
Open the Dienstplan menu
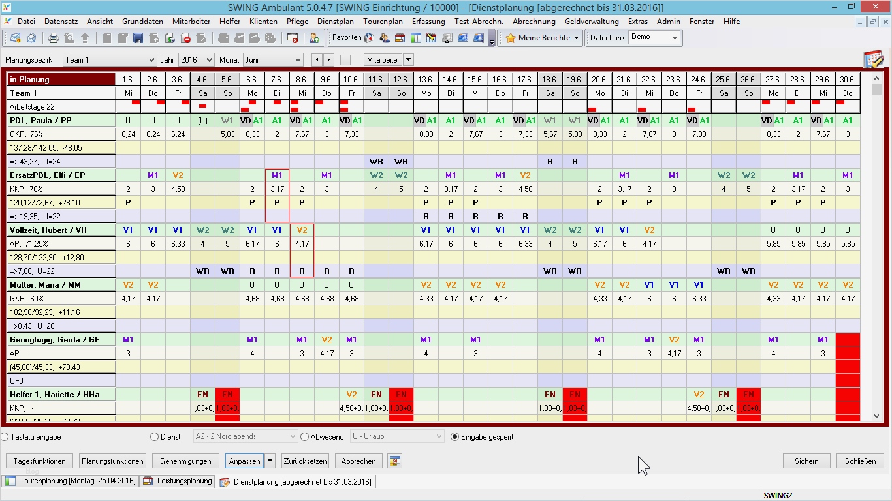pos(335,22)
